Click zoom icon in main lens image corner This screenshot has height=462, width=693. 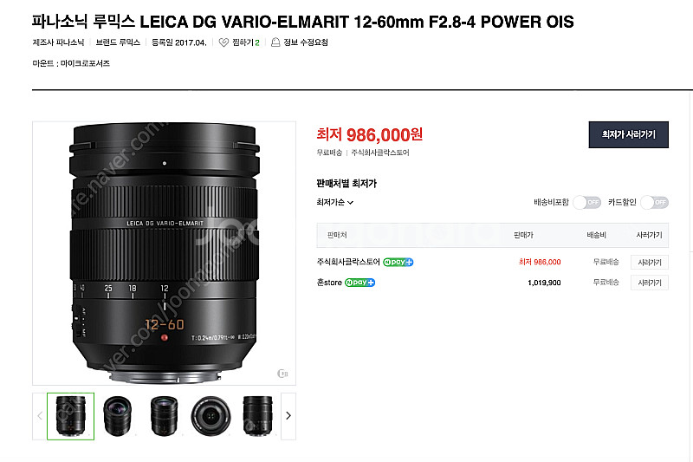[282, 374]
